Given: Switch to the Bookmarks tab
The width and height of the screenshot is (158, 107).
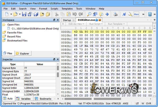Looking at the screenshot, I should 43,99.
